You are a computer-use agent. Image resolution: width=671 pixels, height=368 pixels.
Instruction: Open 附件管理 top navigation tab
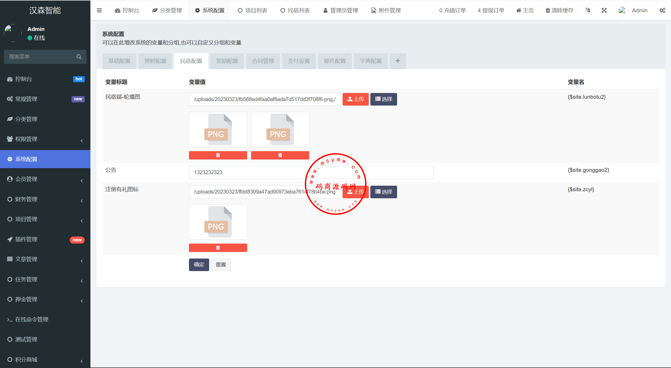click(x=386, y=10)
